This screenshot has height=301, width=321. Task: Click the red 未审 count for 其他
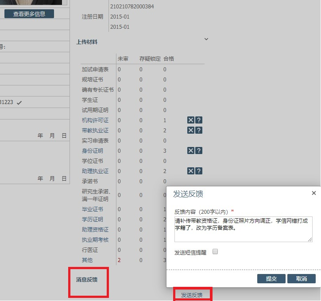pyautogui.click(x=119, y=260)
